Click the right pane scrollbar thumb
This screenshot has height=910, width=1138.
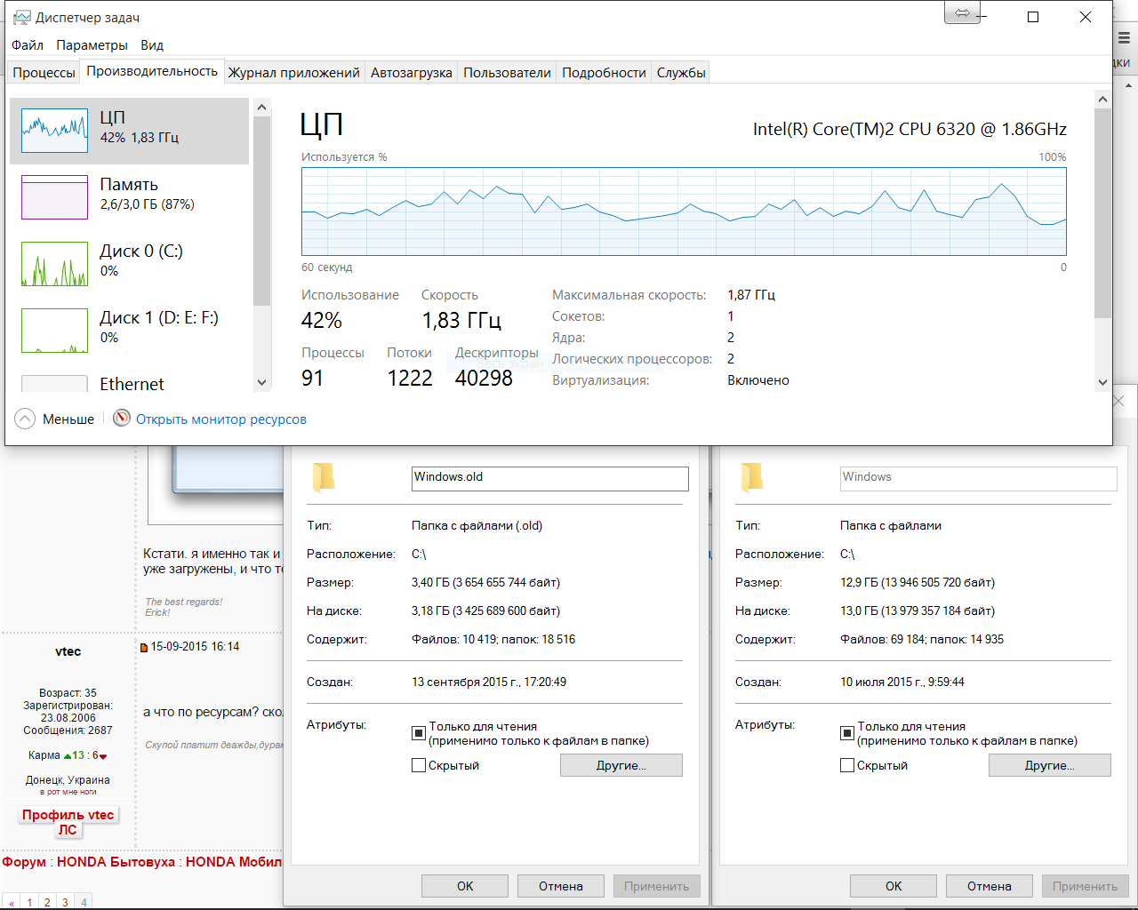tap(1102, 213)
